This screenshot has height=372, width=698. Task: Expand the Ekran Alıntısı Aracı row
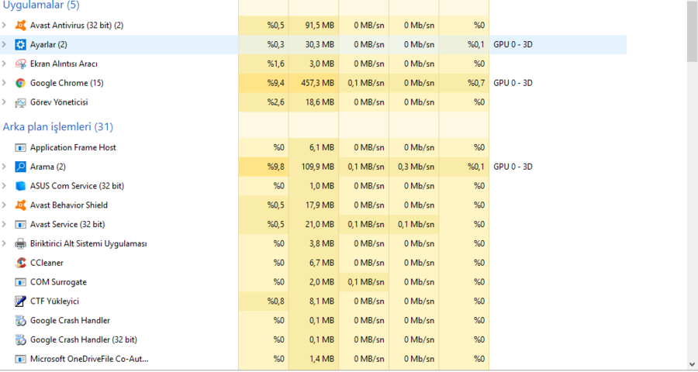tap(4, 64)
